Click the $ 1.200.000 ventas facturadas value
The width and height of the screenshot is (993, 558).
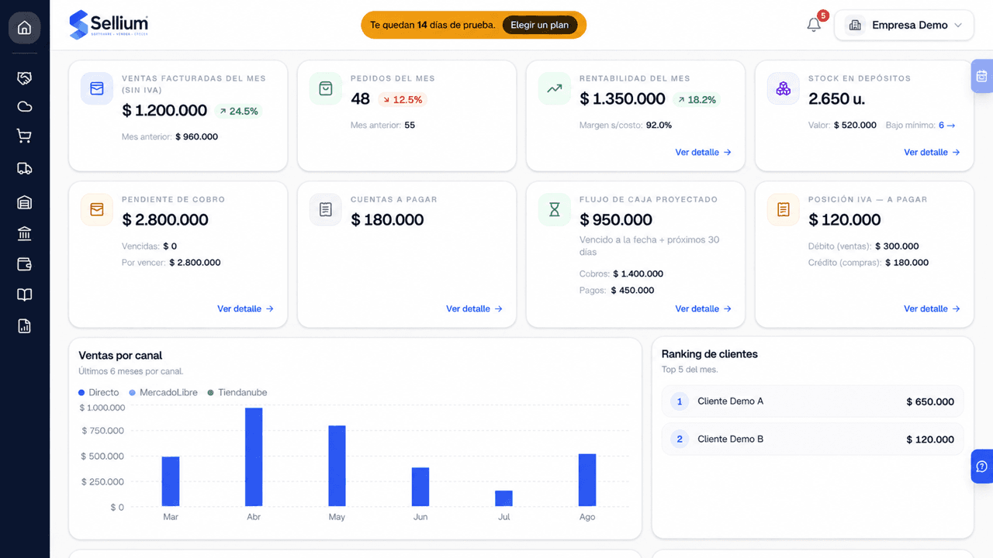164,111
